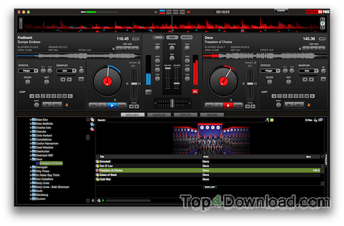
Task: Toggle the red PFL button for right channel
Action: point(195,92)
